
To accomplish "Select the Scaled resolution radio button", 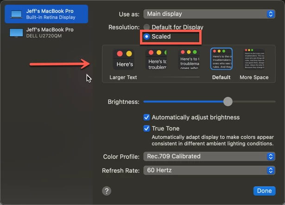I will [146, 37].
